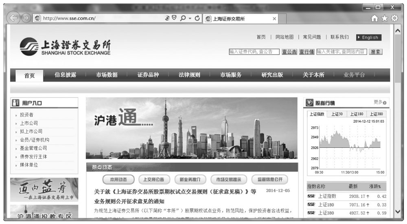
Task: Open 上市公司 user entry
Action: click(29, 123)
